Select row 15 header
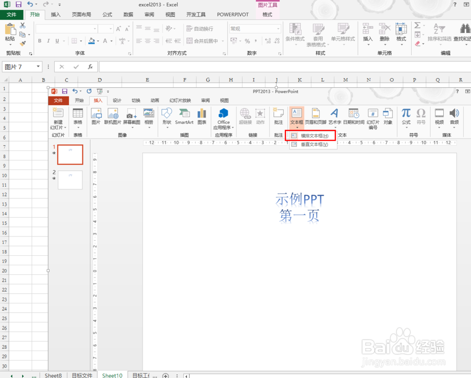471x378 pixels. pyautogui.click(x=4, y=223)
